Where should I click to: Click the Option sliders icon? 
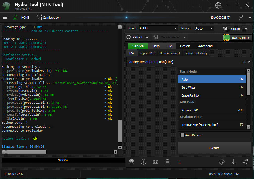coord(225,29)
